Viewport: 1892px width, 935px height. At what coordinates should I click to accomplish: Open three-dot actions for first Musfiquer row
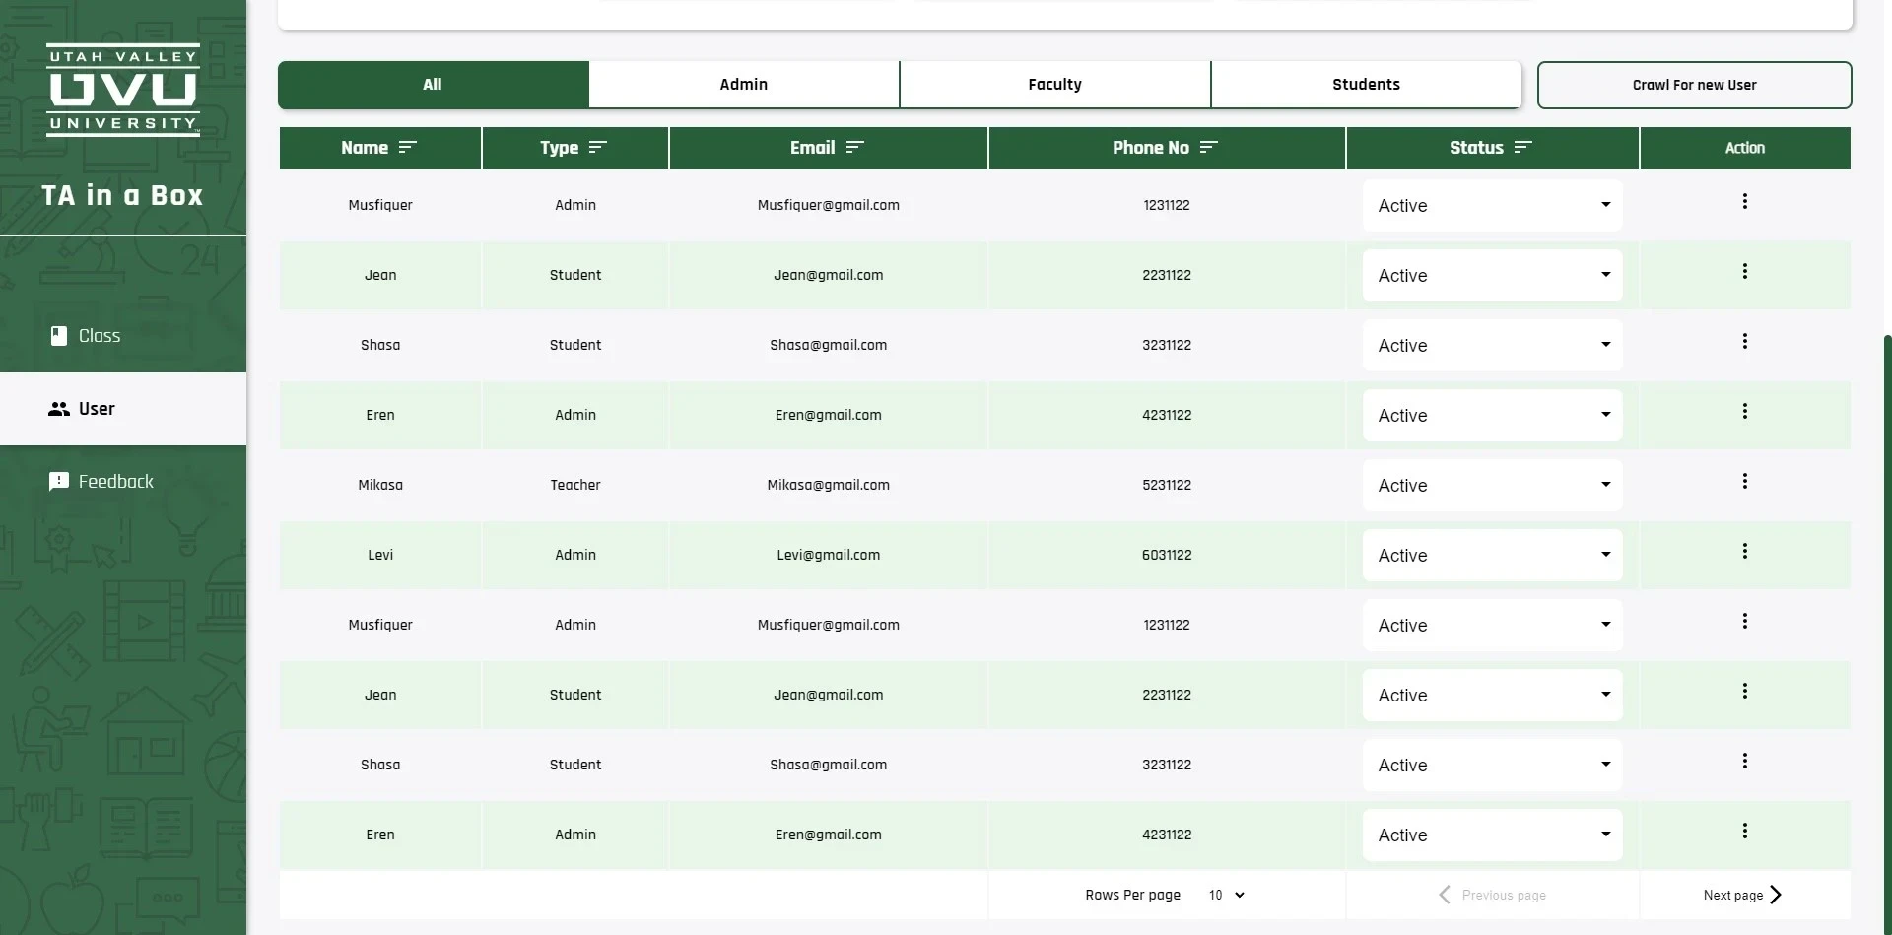1744,201
